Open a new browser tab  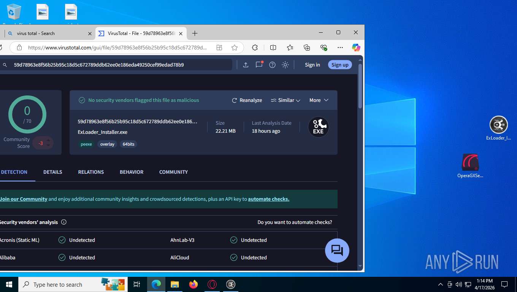195,33
